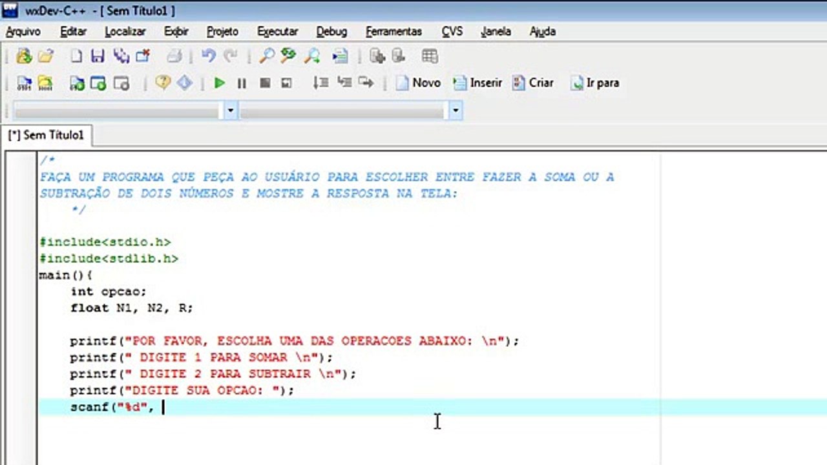The height and width of the screenshot is (465, 827).
Task: Open the CVS menu
Action: tap(452, 31)
